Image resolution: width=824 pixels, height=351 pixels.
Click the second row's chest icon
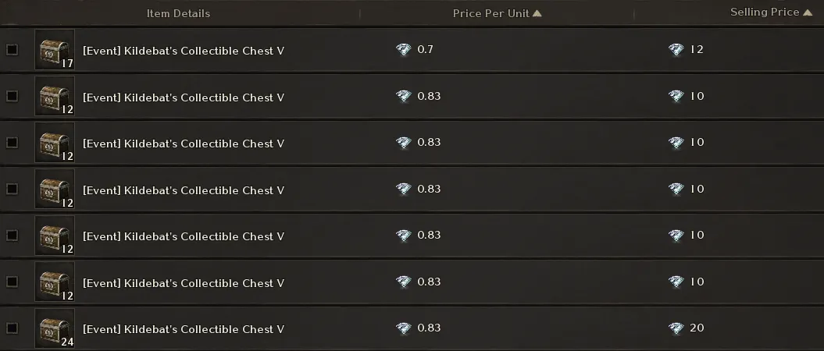tap(55, 96)
